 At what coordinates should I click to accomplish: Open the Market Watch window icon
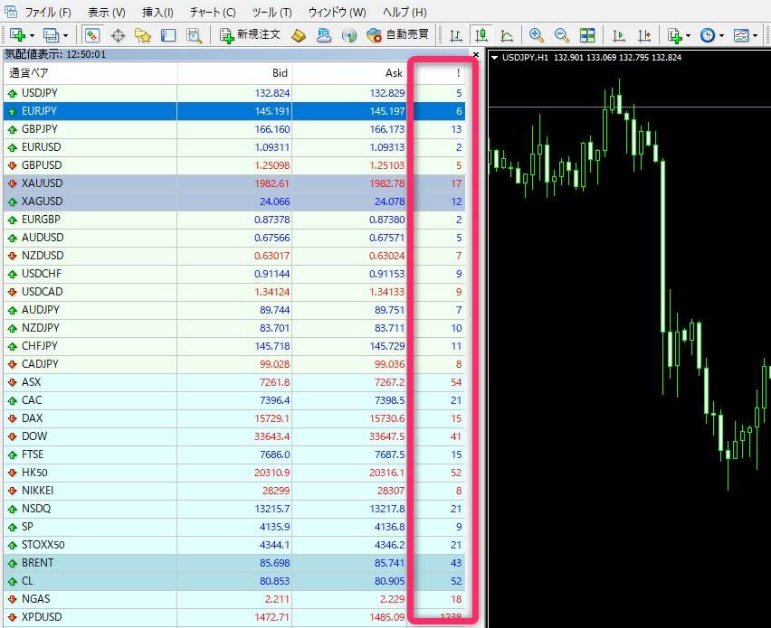tap(91, 35)
